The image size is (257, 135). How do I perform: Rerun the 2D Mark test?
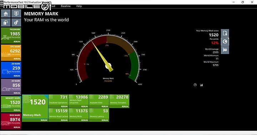coord(17,76)
